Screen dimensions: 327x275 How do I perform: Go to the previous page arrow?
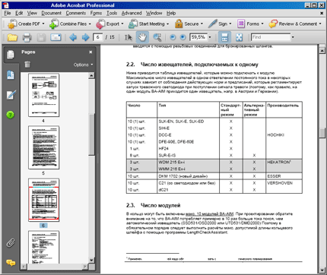point(73,37)
